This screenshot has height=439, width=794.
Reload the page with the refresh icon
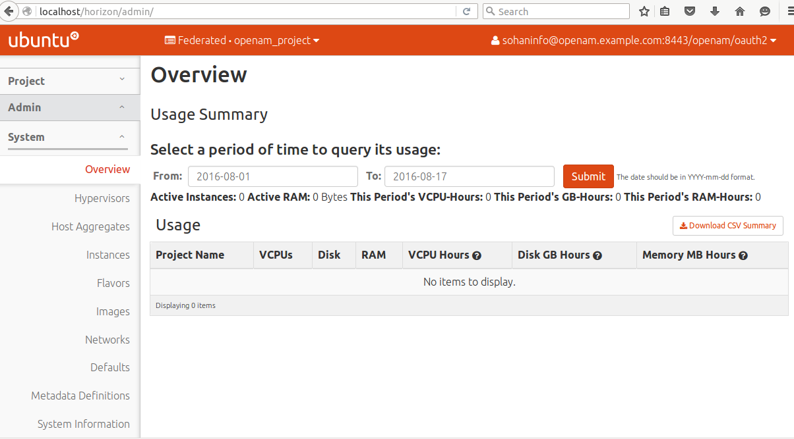[x=466, y=11]
